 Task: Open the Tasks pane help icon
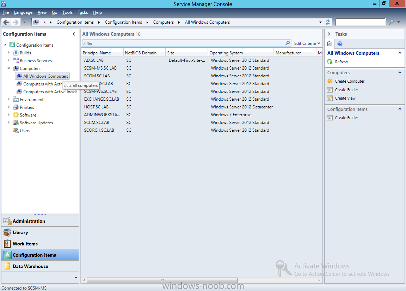[340, 44]
